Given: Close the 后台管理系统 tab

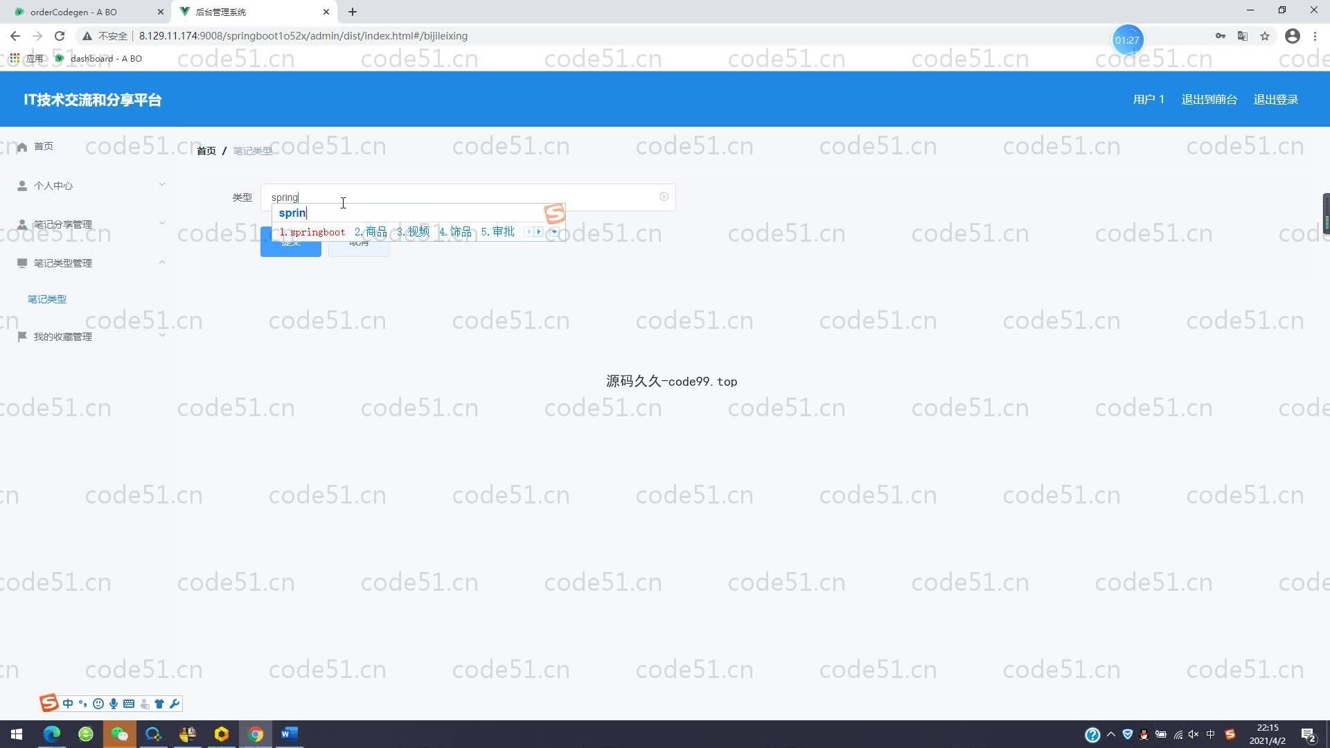Looking at the screenshot, I should [326, 12].
